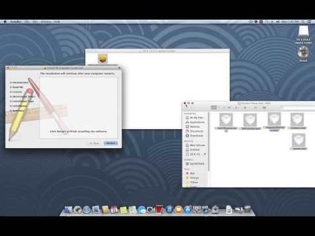Image resolution: width=315 pixels, height=236 pixels.
Task: Open the Window menu
Action: point(46,22)
